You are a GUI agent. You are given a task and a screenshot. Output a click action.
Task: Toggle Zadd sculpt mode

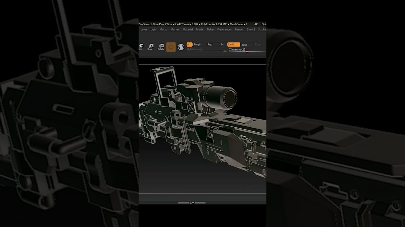pos(234,44)
